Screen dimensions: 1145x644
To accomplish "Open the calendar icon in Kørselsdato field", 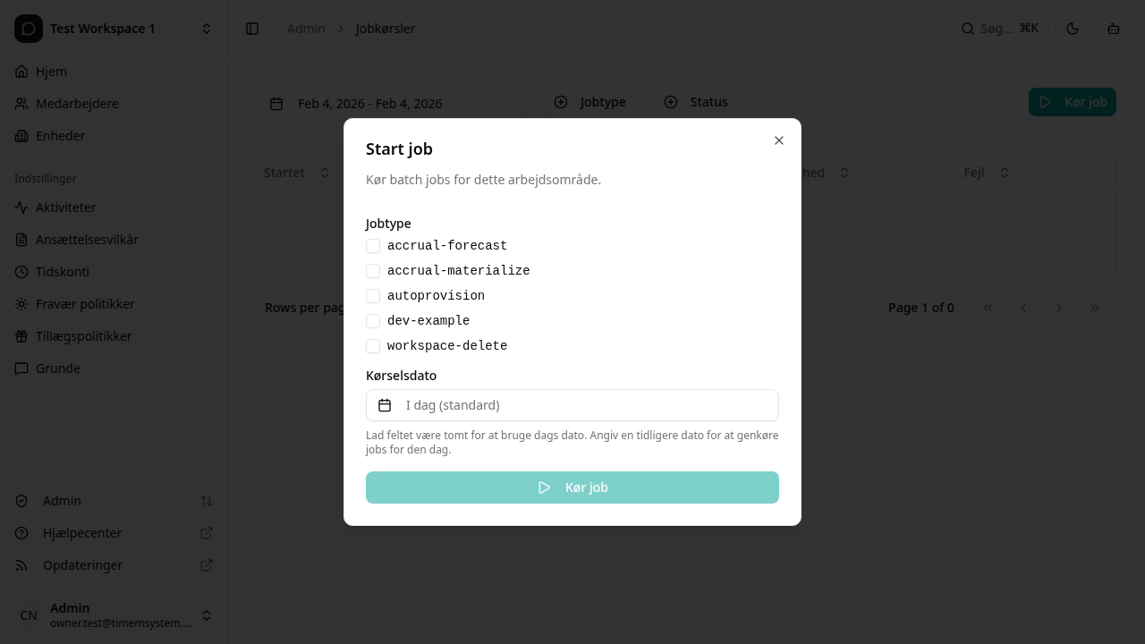I will coord(385,405).
